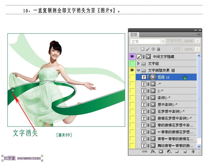The width and height of the screenshot is (208, 163).
Task: Select the 春的激情在梦想中澎… layer name
Action: (x=175, y=125)
